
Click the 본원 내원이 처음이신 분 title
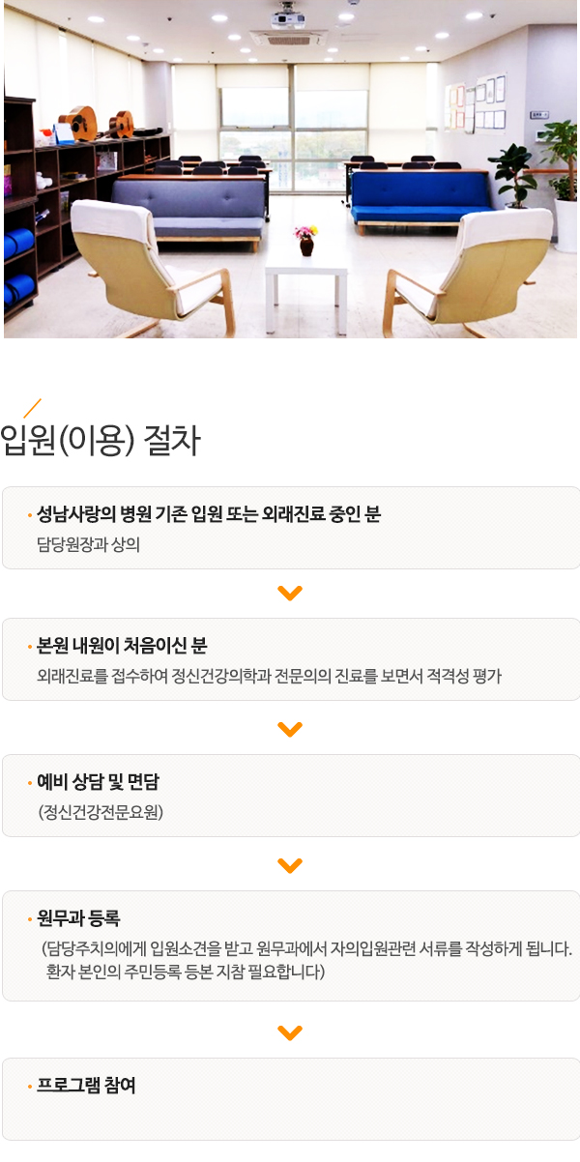[x=122, y=646]
